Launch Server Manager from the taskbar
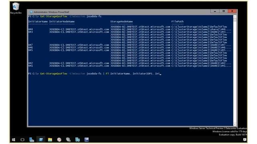This screenshot has width=257, height=144. (x=32, y=140)
